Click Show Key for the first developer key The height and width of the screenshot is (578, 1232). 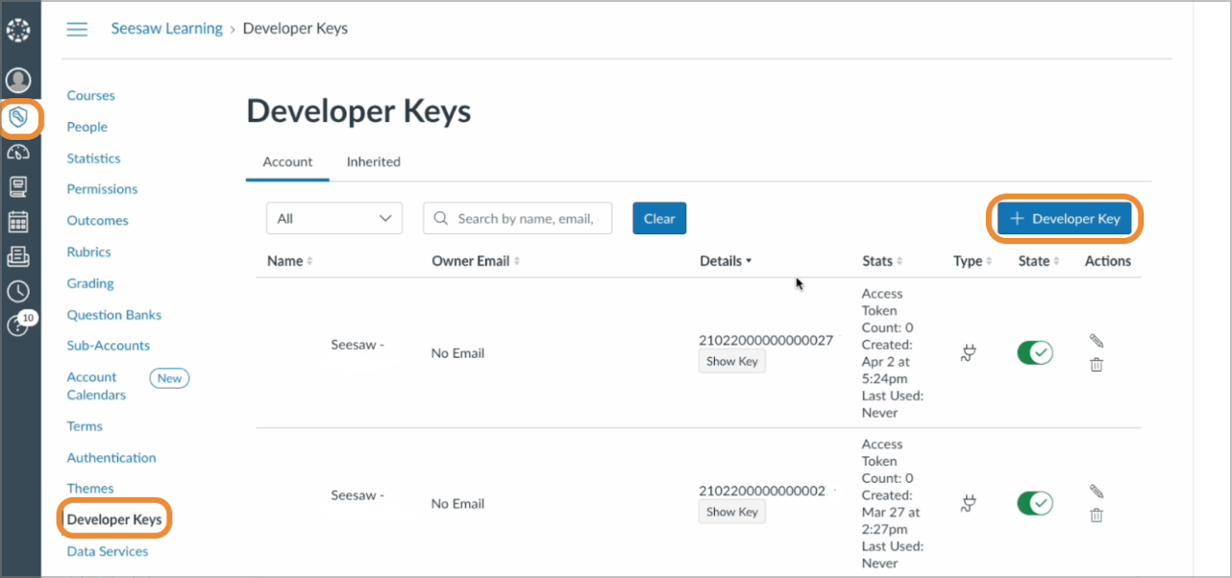click(x=732, y=362)
